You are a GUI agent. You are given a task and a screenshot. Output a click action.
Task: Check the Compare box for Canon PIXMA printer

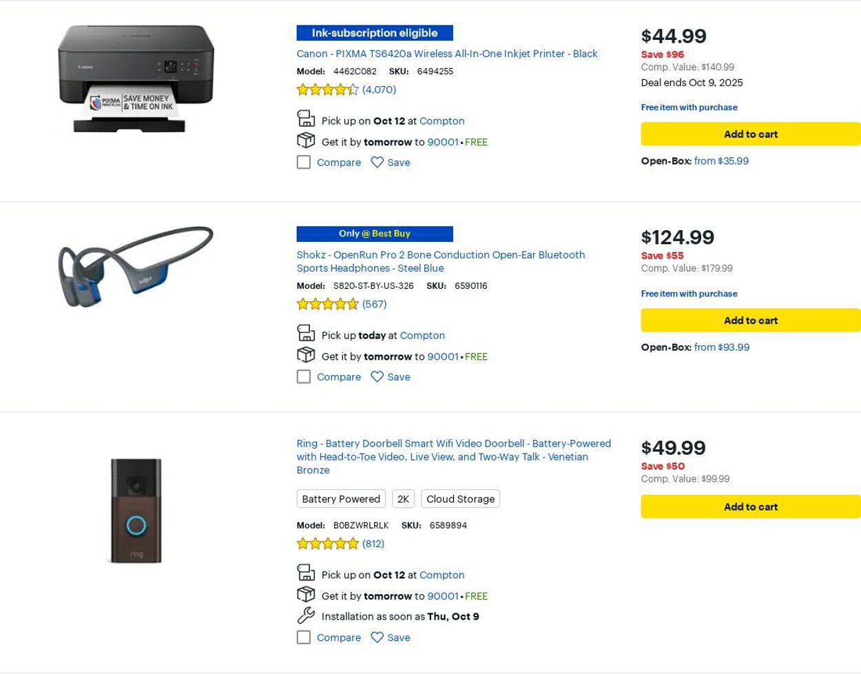[x=304, y=163]
